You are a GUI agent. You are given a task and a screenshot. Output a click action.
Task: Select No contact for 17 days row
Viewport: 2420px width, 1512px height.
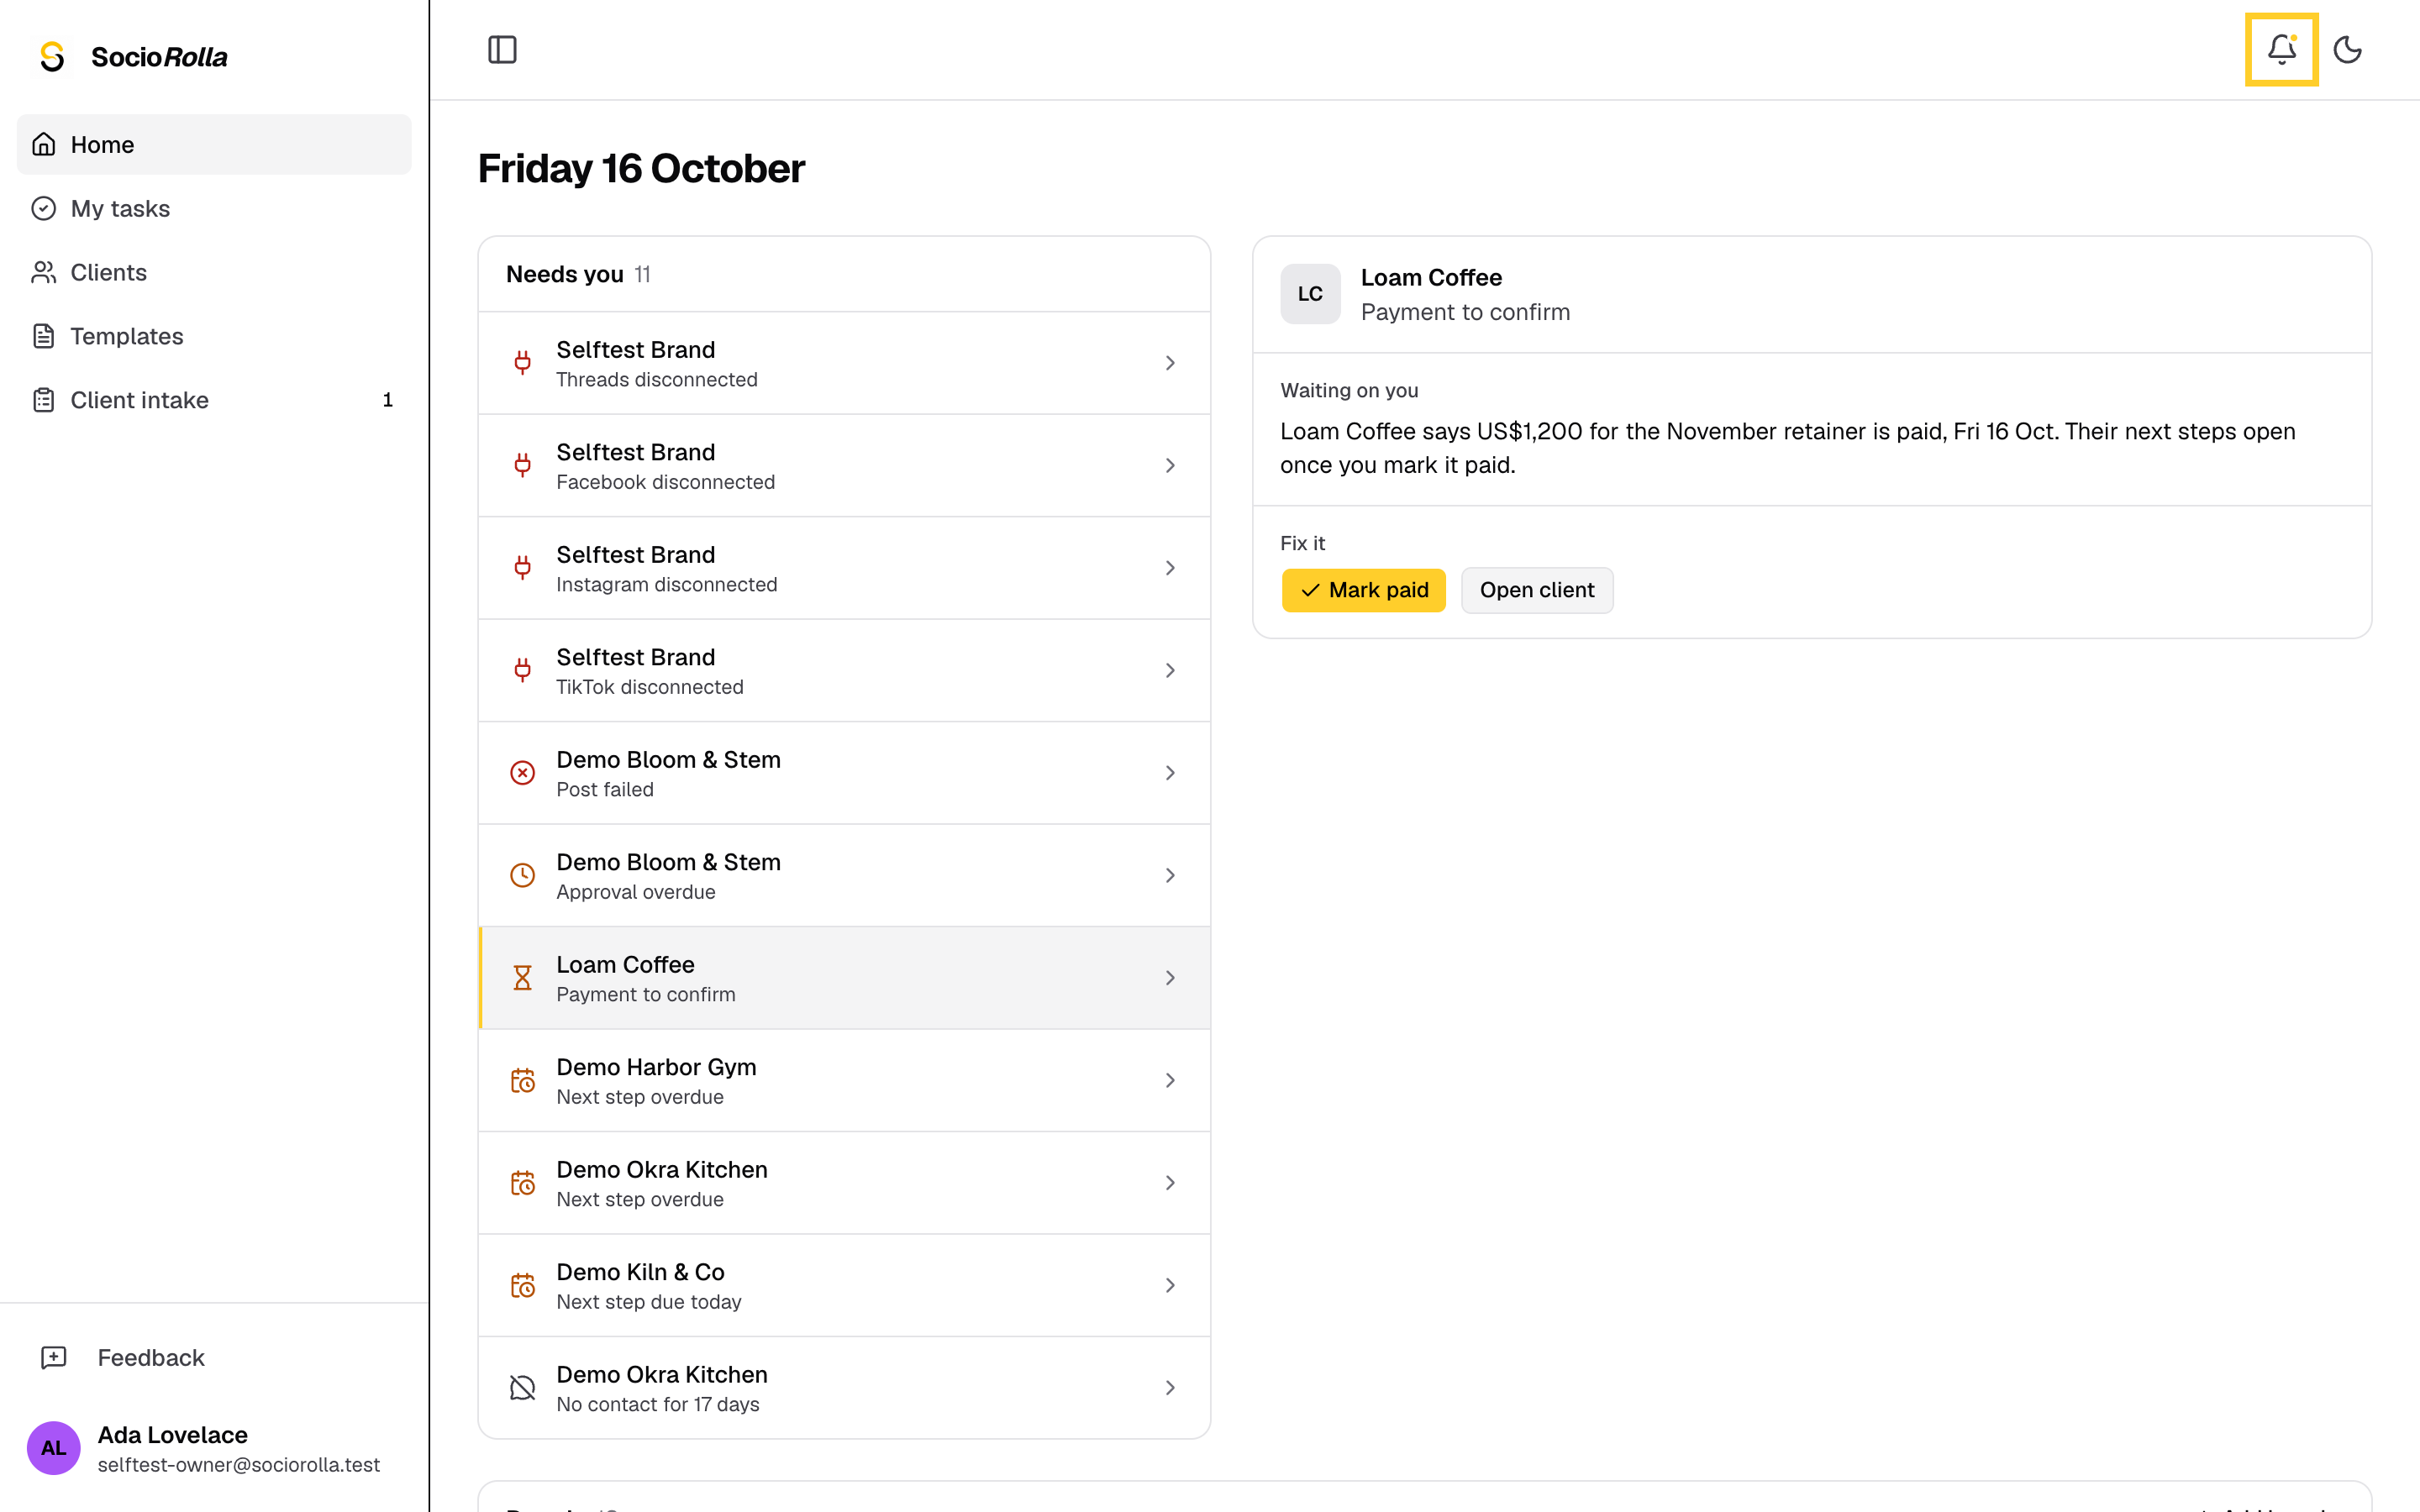[844, 1388]
